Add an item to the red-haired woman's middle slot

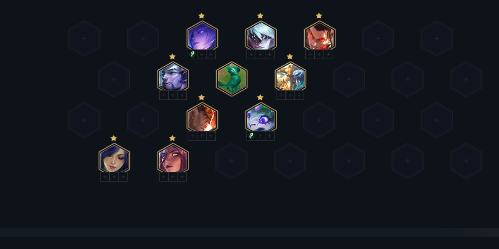tap(173, 177)
